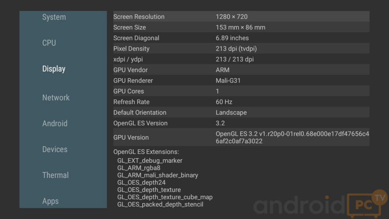The image size is (389, 219).
Task: Select the Screen Diagonal entry
Action: [241, 38]
